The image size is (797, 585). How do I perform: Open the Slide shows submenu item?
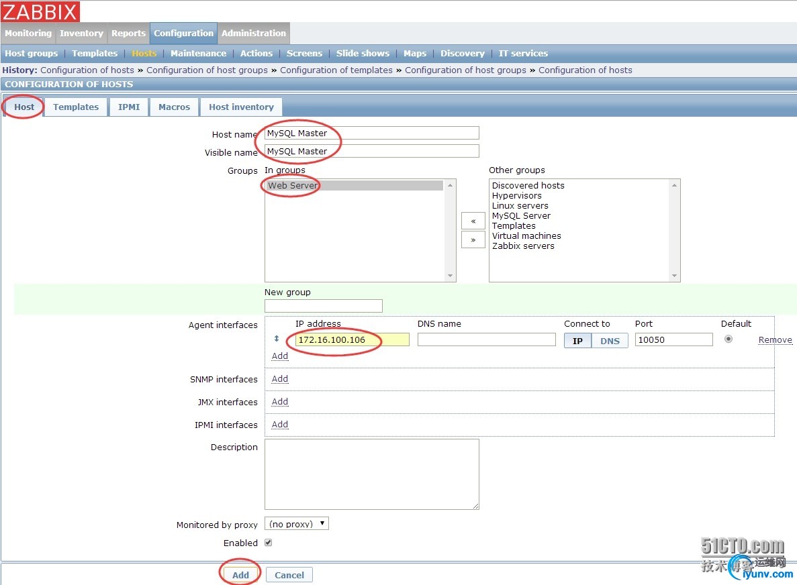click(x=363, y=53)
